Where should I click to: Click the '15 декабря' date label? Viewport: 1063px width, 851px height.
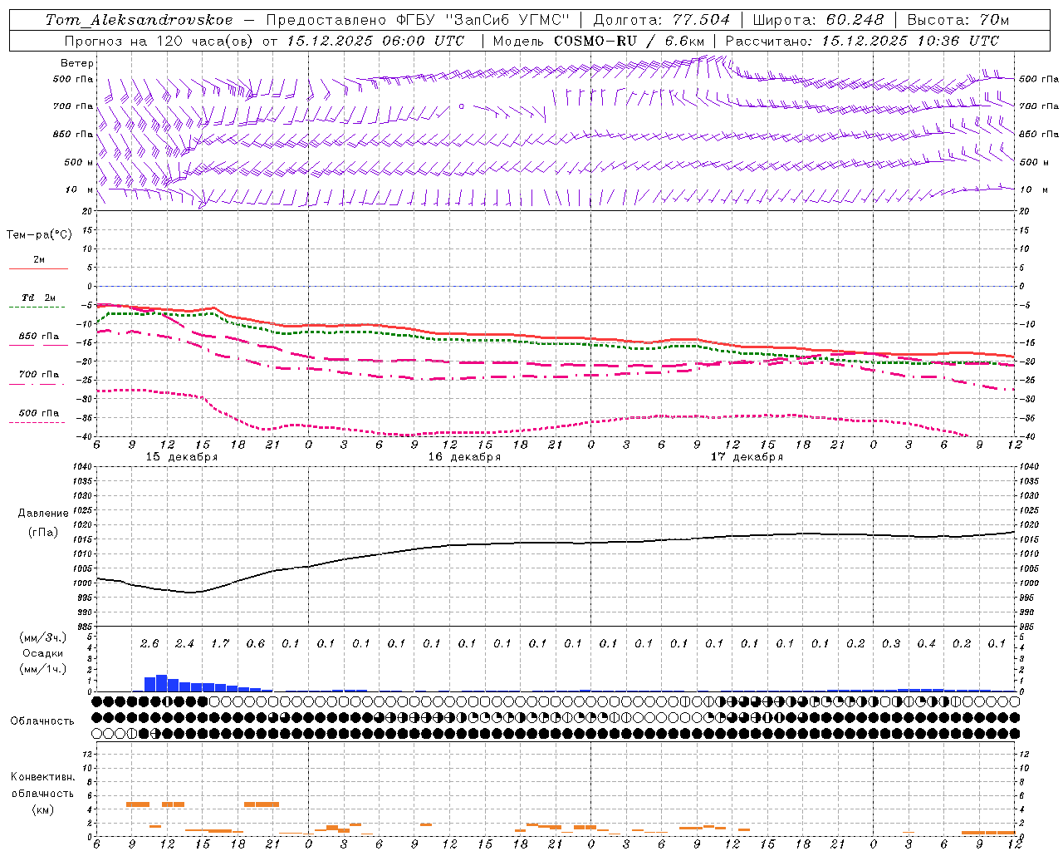click(x=181, y=457)
